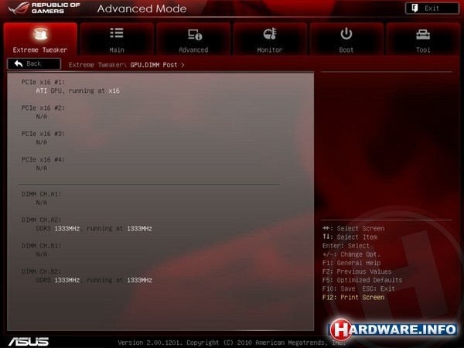The image size is (464, 348).
Task: Select the 'DIMM CH.A2:' label
Action: point(41,220)
